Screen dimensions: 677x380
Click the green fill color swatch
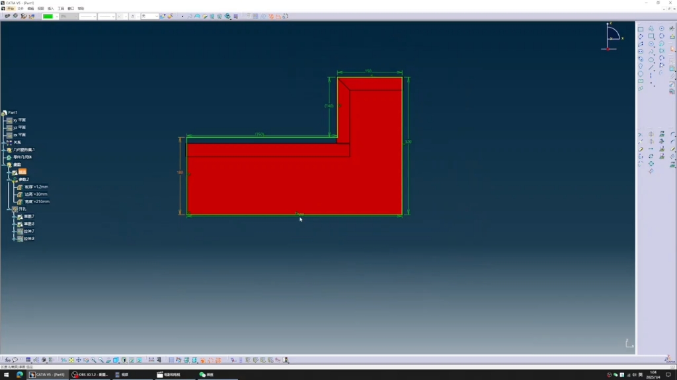coord(48,16)
